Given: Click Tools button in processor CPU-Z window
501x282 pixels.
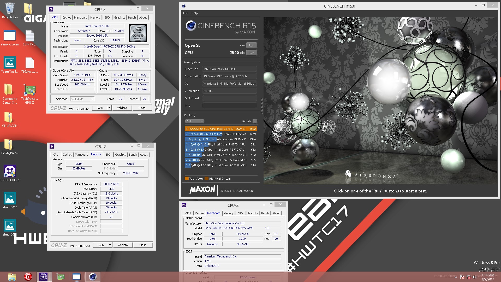Looking at the screenshot, I should tap(100, 108).
